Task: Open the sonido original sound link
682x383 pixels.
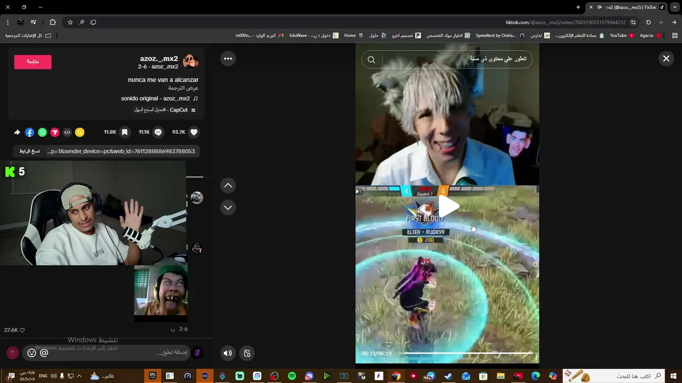Action: pyautogui.click(x=159, y=98)
